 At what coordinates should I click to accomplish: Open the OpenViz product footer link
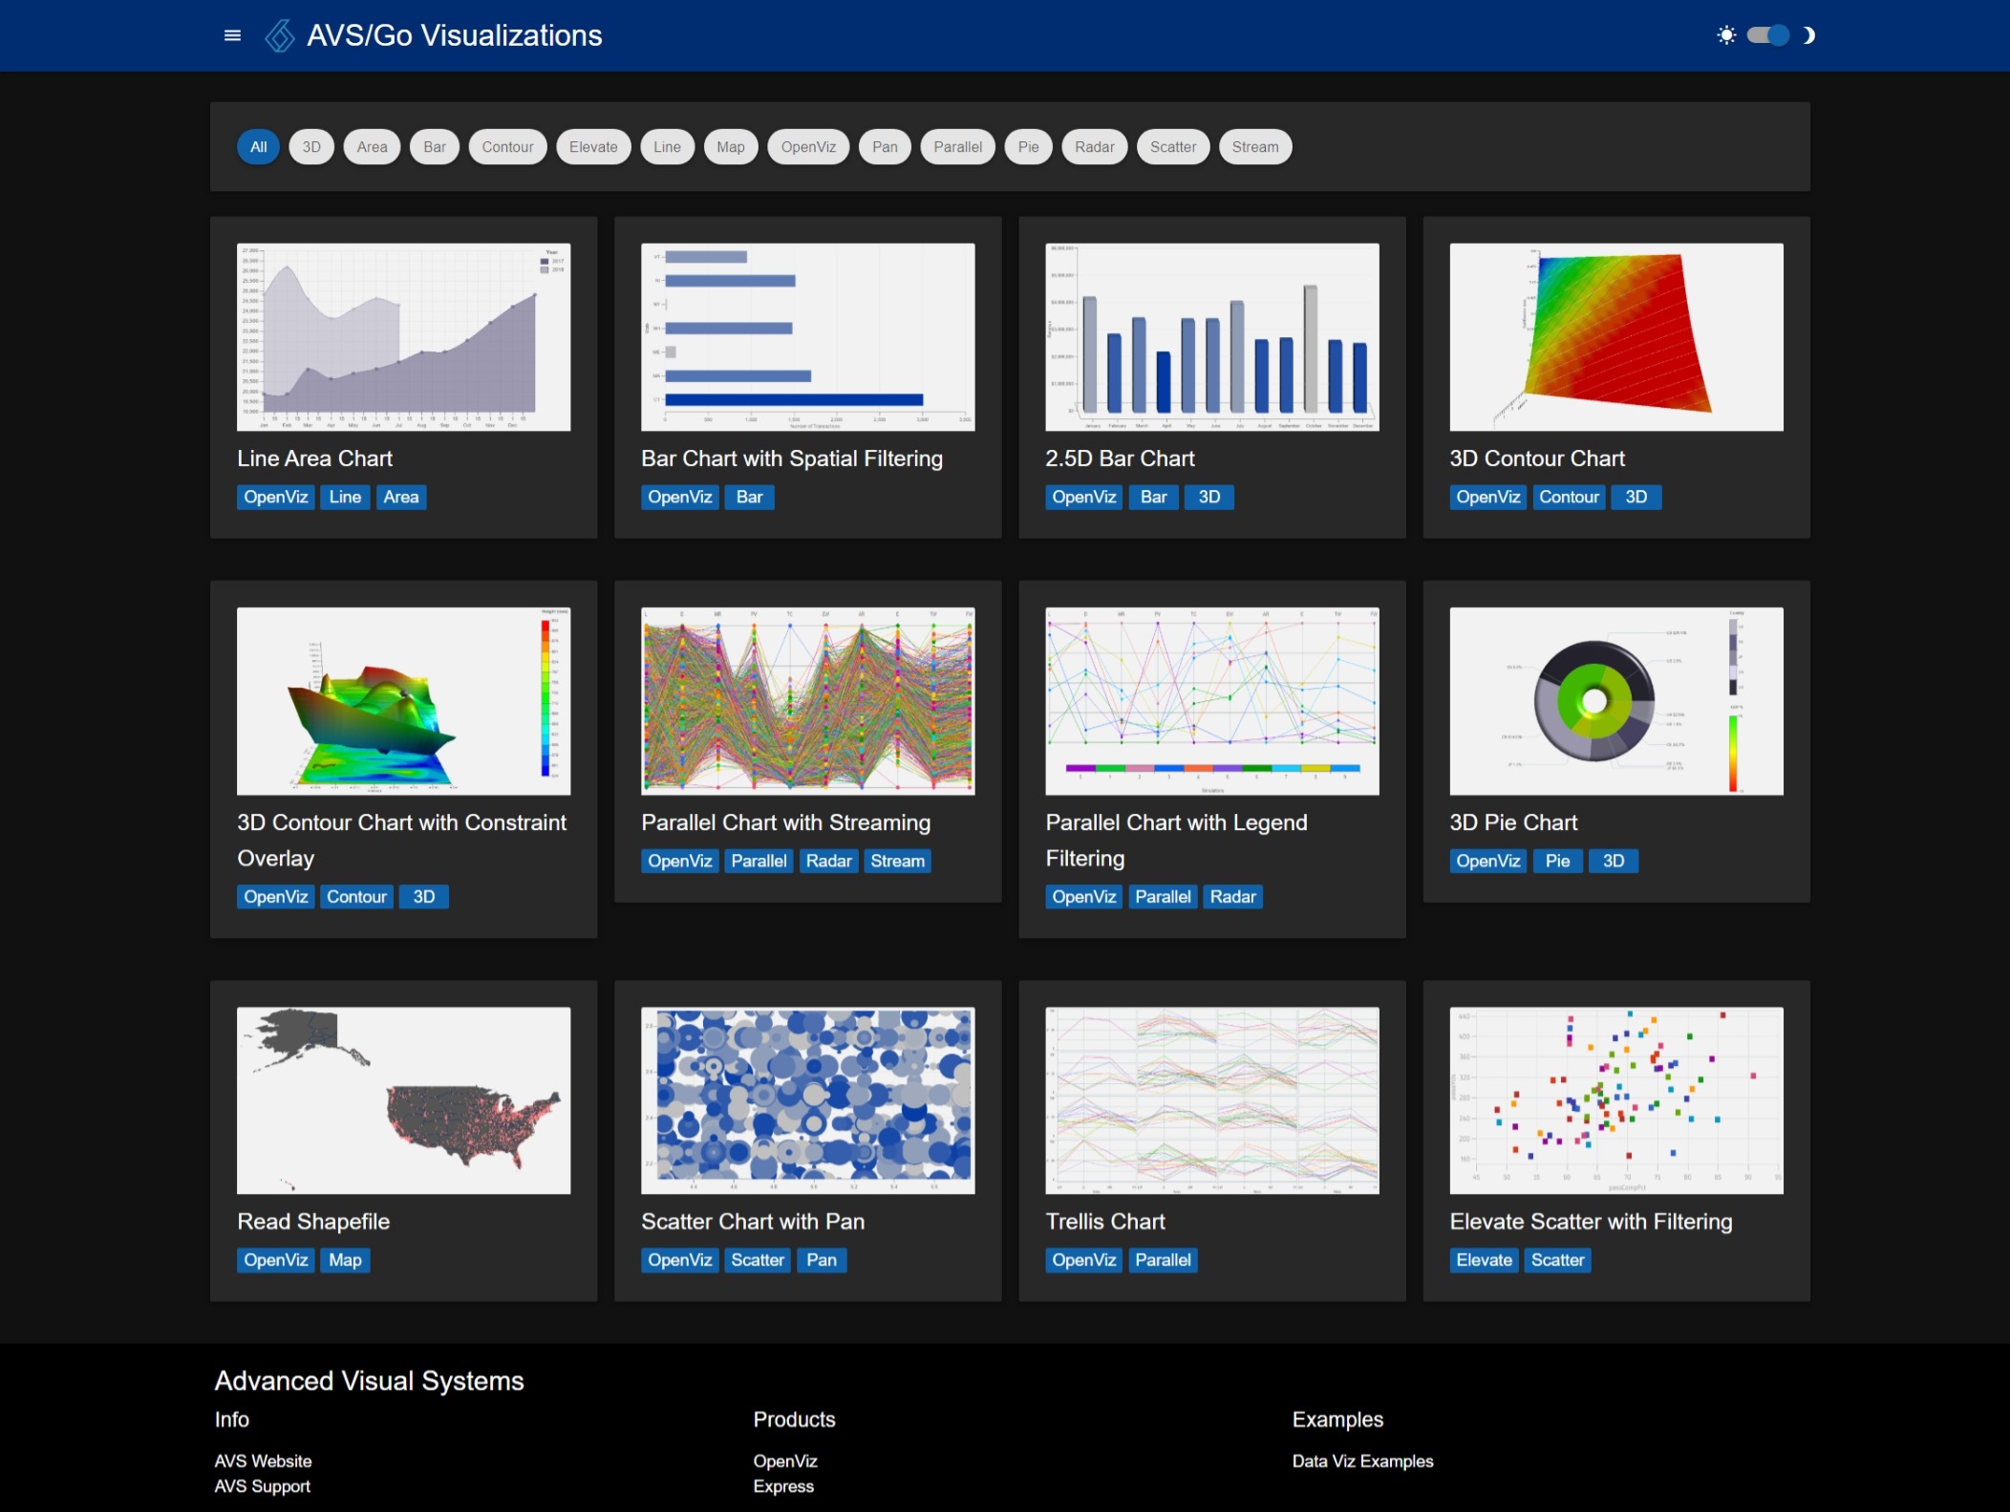784,1461
